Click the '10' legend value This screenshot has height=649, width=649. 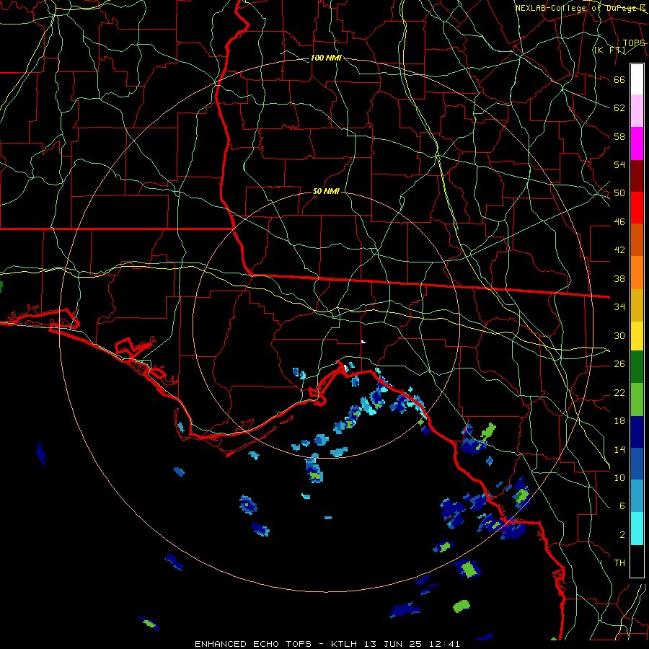(x=619, y=477)
